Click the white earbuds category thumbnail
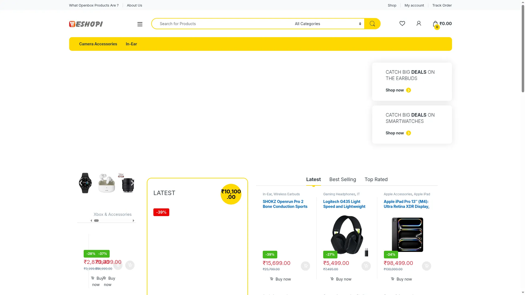The width and height of the screenshot is (525, 295). (x=107, y=183)
